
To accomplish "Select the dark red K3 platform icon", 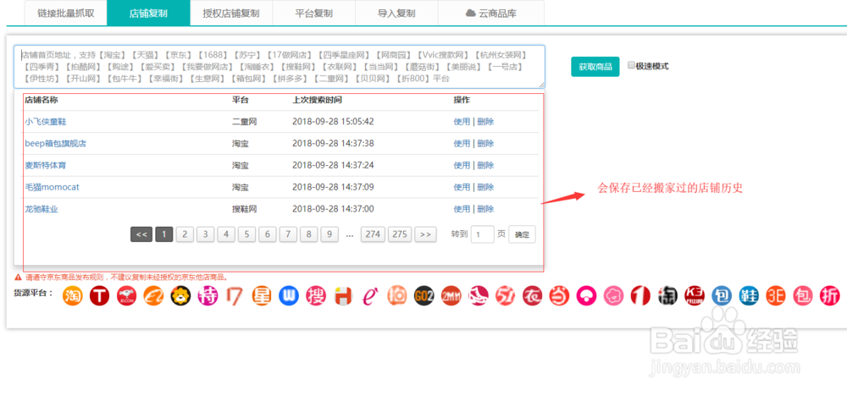I will pyautogui.click(x=695, y=295).
